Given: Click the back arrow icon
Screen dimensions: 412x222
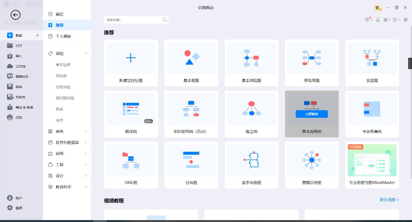Looking at the screenshot, I should tap(16, 15).
